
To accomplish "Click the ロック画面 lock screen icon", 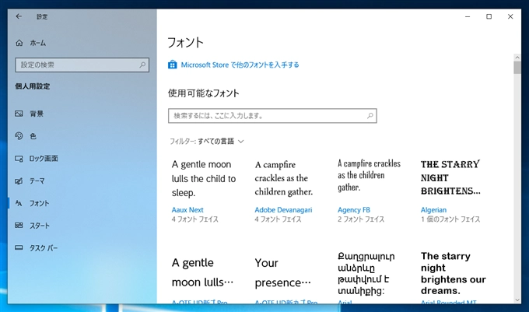I will coord(19,159).
